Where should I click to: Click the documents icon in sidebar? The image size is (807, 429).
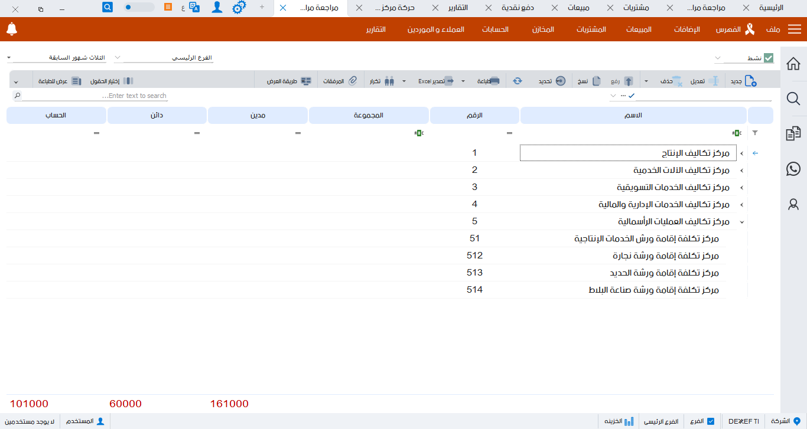pyautogui.click(x=793, y=134)
